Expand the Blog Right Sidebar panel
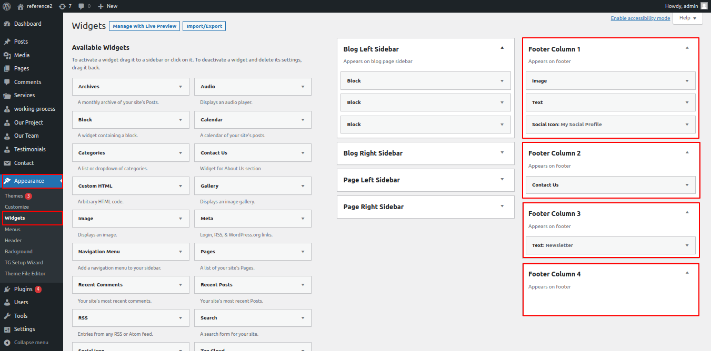This screenshot has height=351, width=711. point(502,152)
